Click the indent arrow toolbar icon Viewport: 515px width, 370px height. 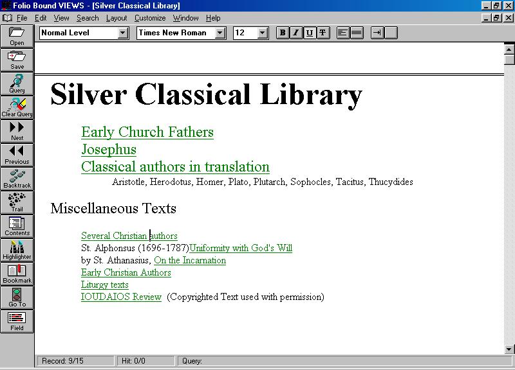tap(377, 33)
